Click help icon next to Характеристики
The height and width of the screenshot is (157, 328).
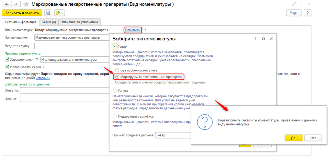pyautogui.click(x=37, y=60)
